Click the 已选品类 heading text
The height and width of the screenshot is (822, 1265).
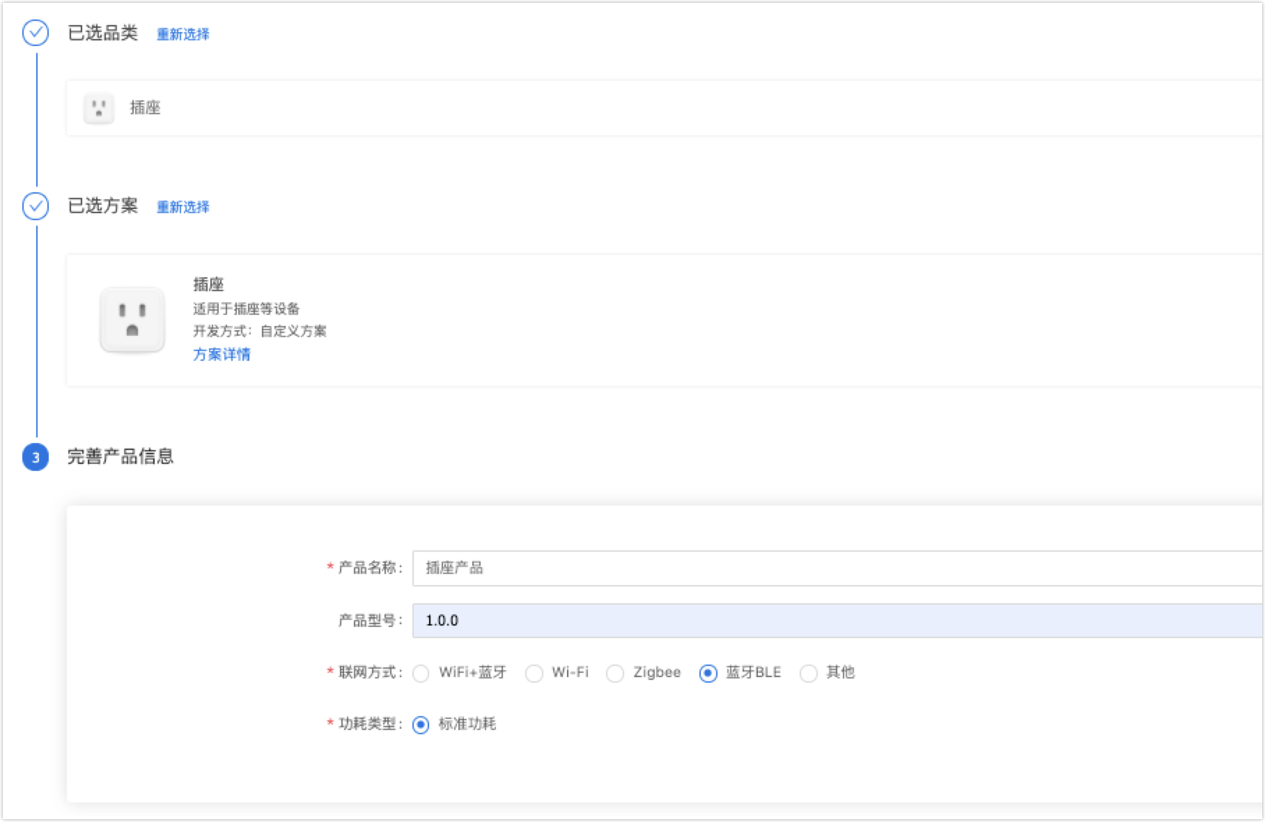tap(102, 33)
